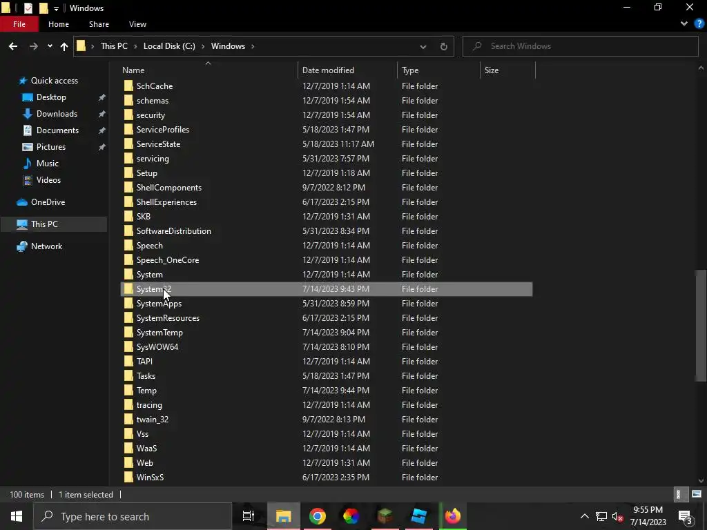Go back with the Back arrow
The height and width of the screenshot is (530, 707).
click(x=13, y=46)
